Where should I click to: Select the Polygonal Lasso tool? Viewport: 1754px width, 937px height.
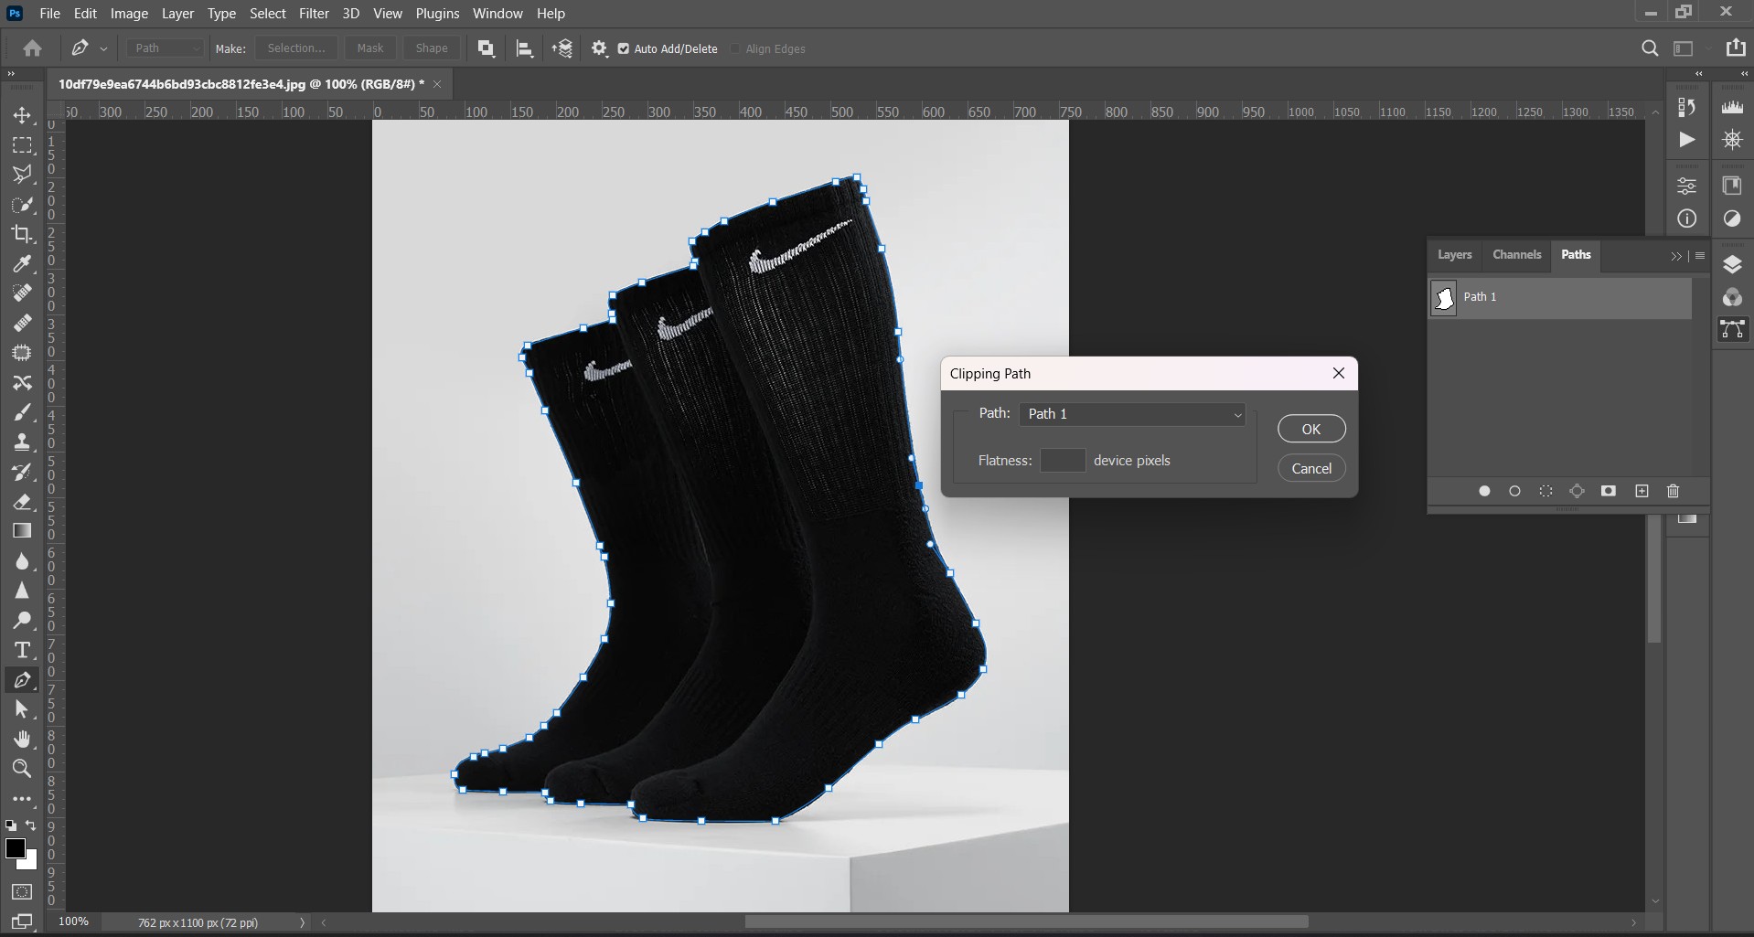coord(22,175)
